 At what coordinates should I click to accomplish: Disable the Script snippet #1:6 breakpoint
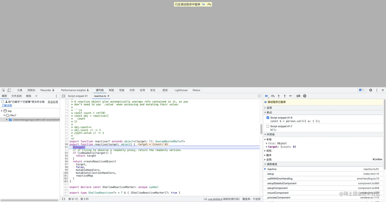[x=268, y=118]
